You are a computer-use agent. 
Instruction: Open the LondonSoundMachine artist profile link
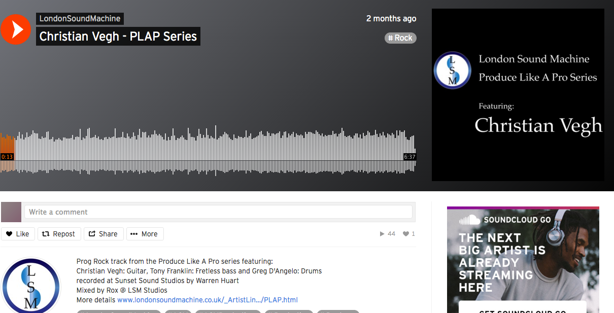tap(80, 19)
